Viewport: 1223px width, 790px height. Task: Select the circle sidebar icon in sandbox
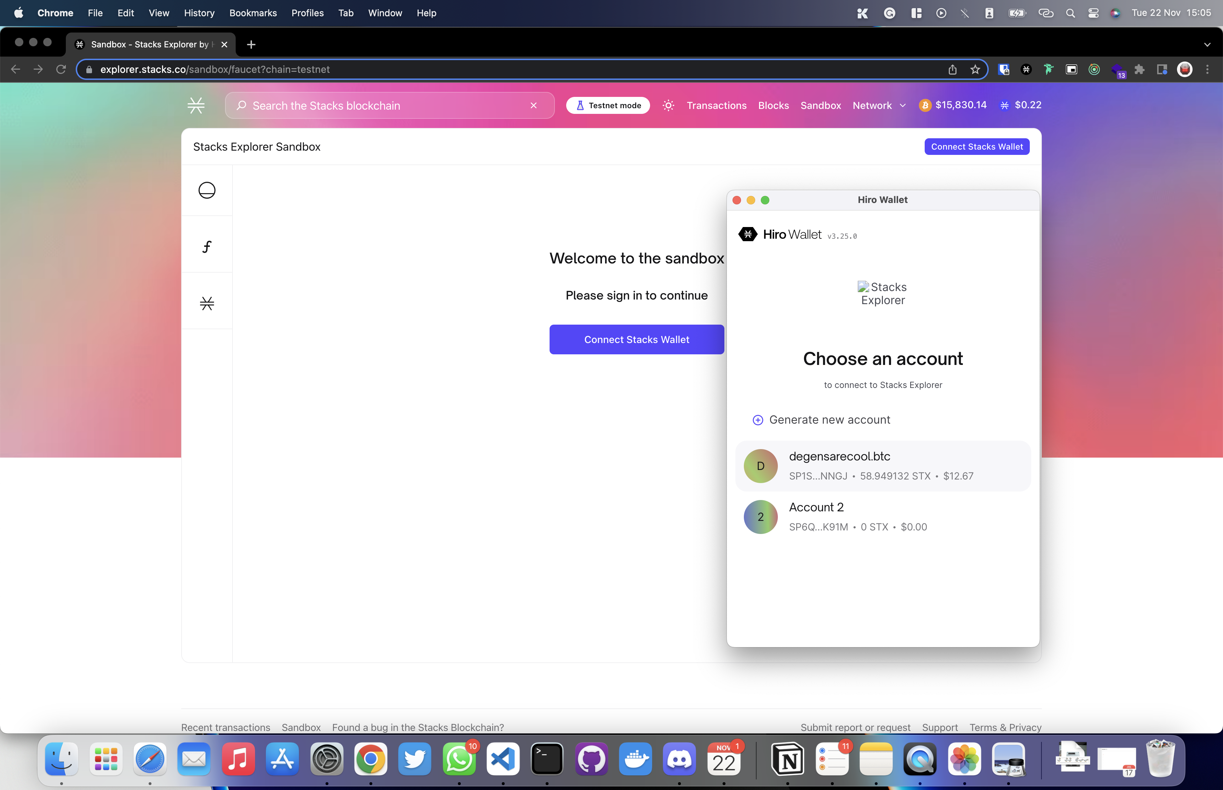[207, 190]
